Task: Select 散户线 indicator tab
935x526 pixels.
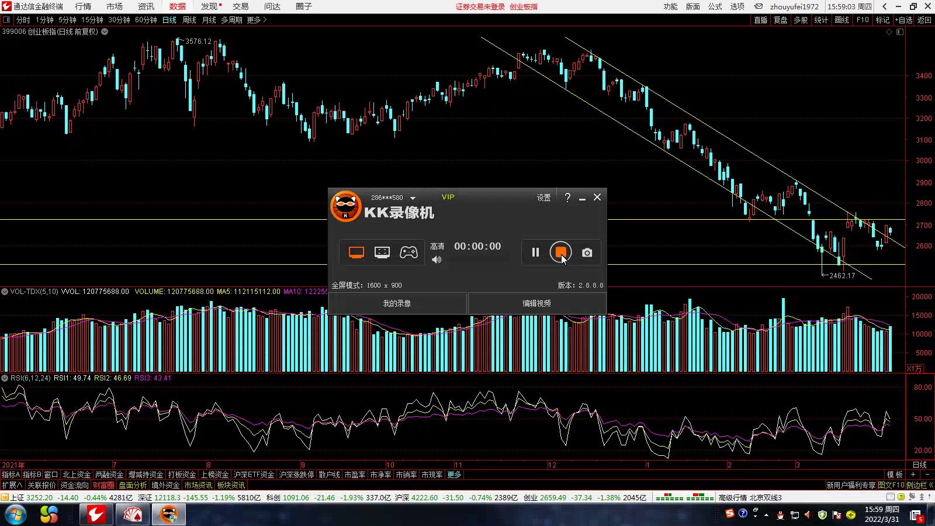Action: coord(329,475)
